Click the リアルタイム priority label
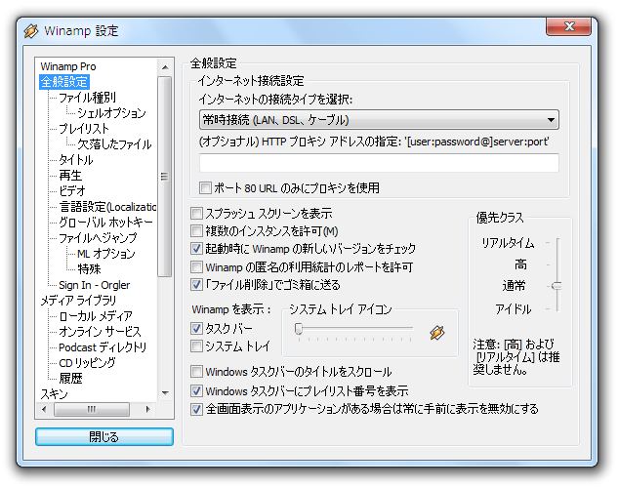 508,243
